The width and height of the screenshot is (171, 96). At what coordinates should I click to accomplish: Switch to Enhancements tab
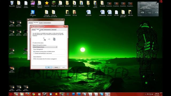pos(47,30)
